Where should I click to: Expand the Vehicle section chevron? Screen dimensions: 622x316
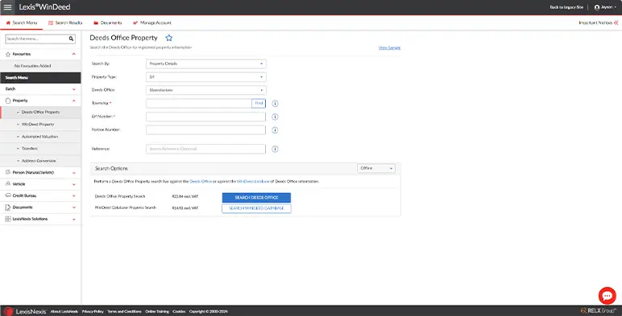click(x=74, y=184)
